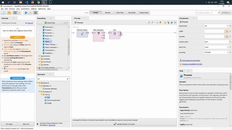
Task: Click the Stop process toolbar icon
Action: [36, 13]
